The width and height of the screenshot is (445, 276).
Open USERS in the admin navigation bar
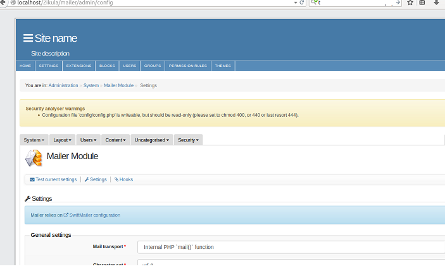click(130, 66)
